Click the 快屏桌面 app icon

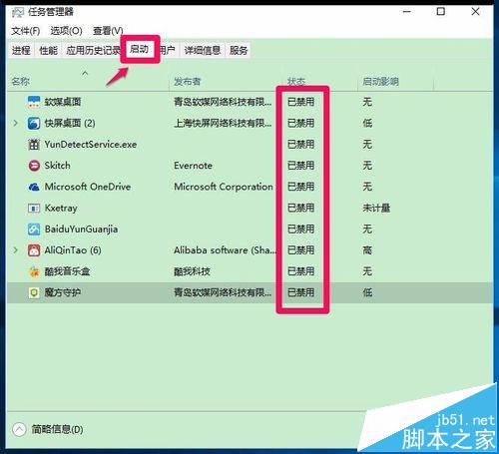[x=34, y=123]
